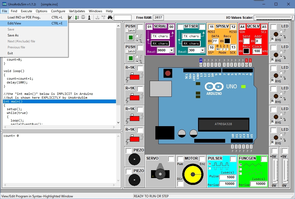Click the red slide switch of the first R=1K device
Screen dimensions: 295x199
(x=134, y=77)
